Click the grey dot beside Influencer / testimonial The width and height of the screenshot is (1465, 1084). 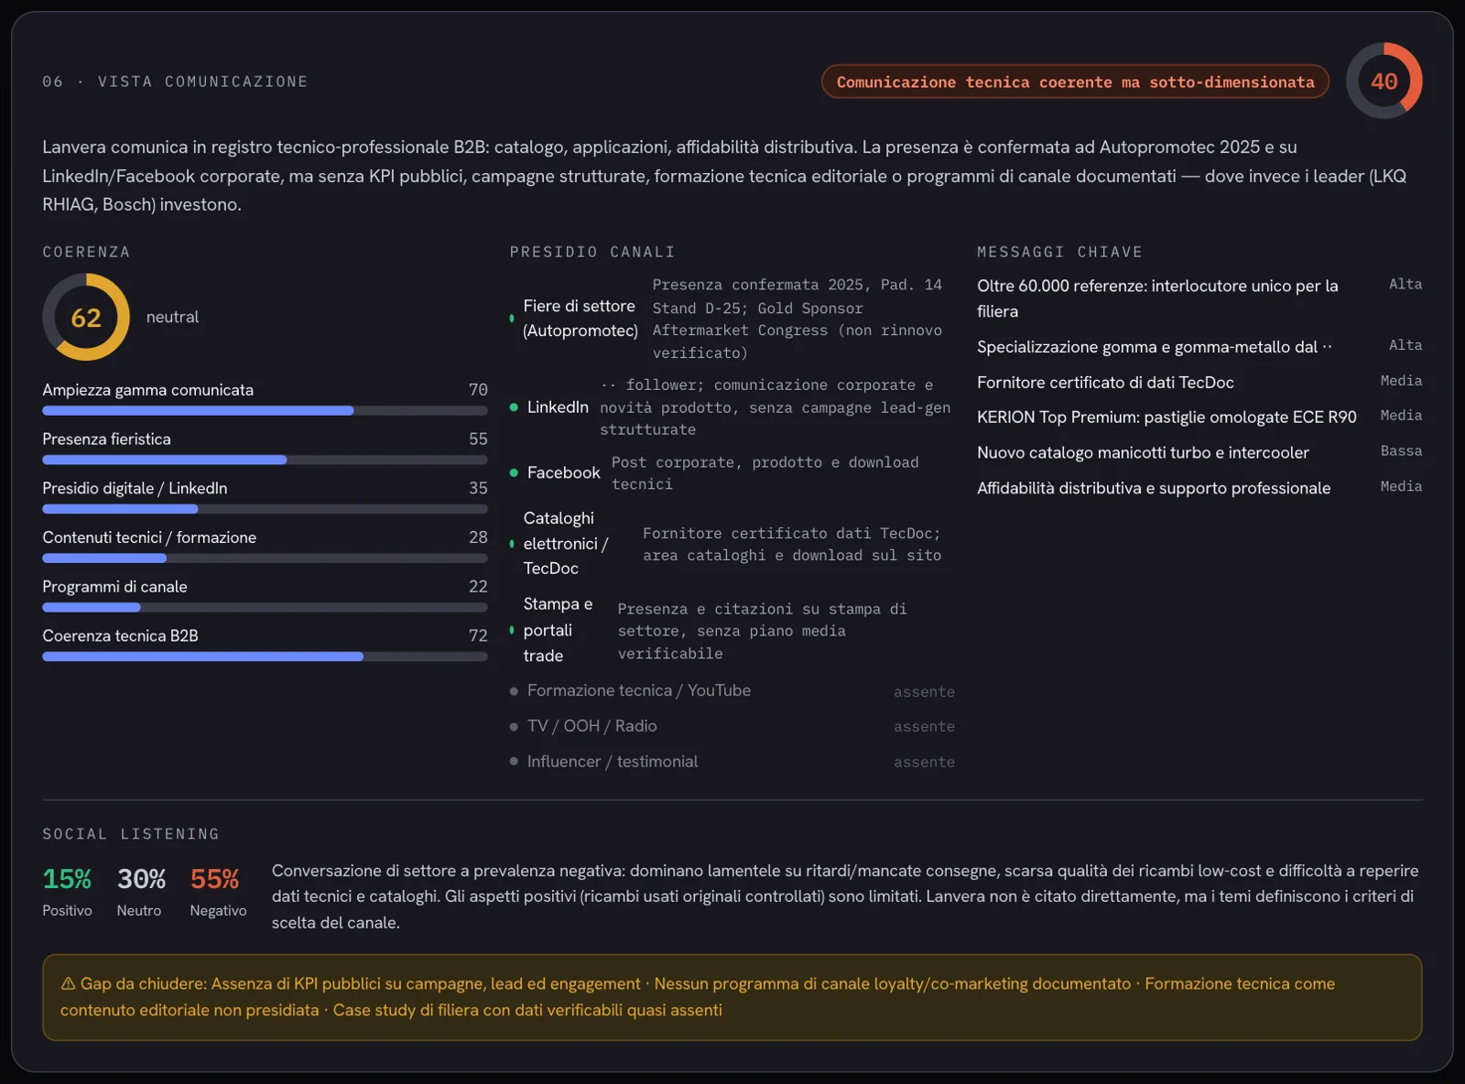pyautogui.click(x=514, y=762)
